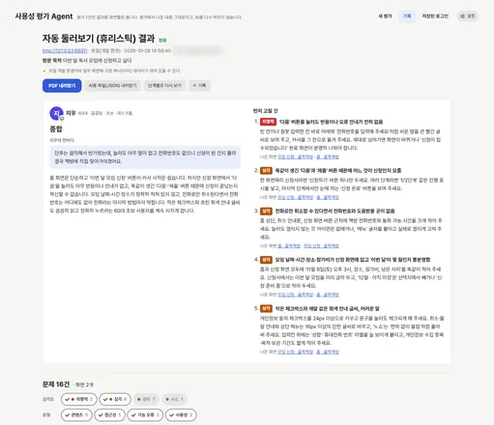Viewport: 494px width, 425px height.
Task: Open issue 4's 홈 · 골목책방 link
Action: coord(328,295)
